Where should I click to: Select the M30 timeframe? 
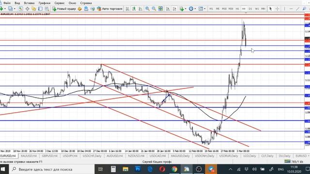tap(231, 9)
